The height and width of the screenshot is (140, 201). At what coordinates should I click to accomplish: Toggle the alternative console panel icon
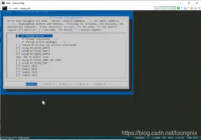tap(195, 8)
